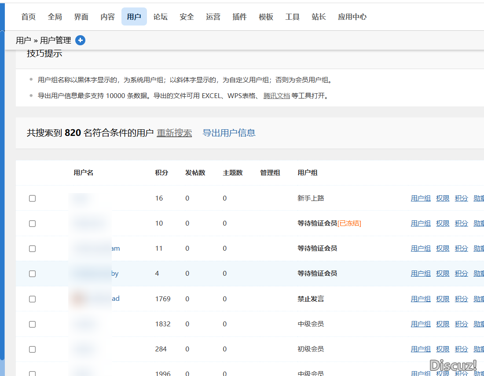The height and width of the screenshot is (376, 484).
Task: Switch to the 论坛 menu tab
Action: (x=160, y=17)
